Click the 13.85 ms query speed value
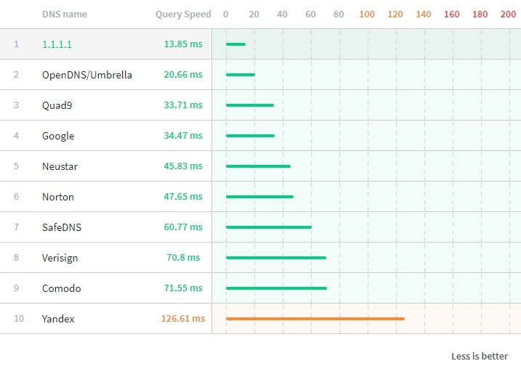This screenshot has width=521, height=374. coord(183,44)
